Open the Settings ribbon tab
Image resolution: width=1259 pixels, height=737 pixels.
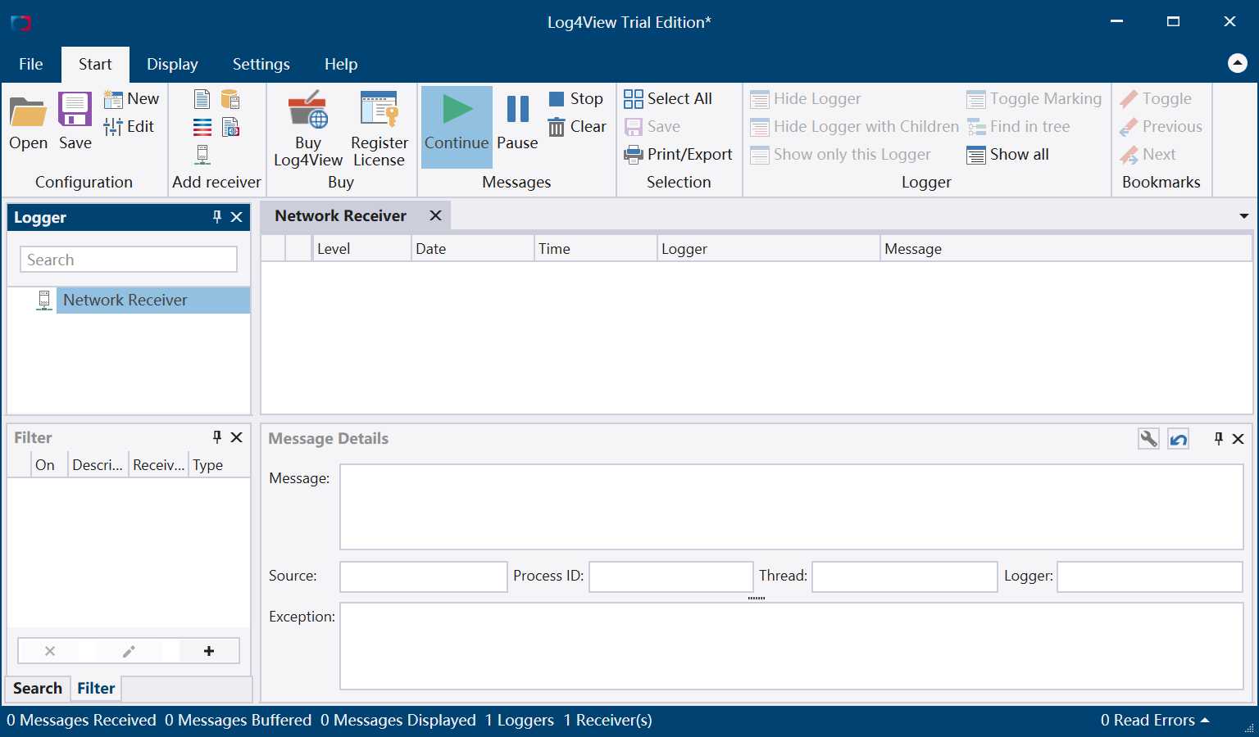(x=261, y=64)
